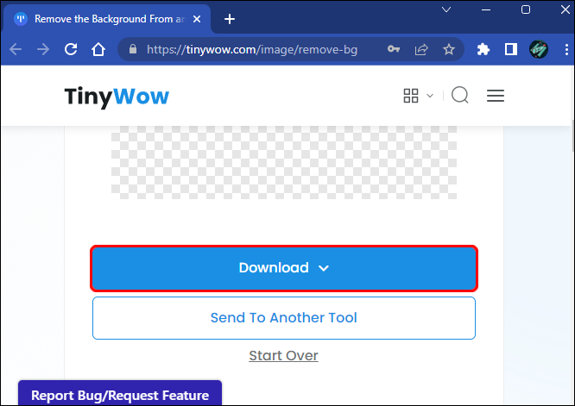Click Send To Another Tool button
The height and width of the screenshot is (406, 575).
point(284,318)
